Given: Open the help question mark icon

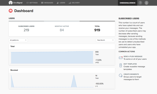Looking at the screenshot, I should pos(140,3).
